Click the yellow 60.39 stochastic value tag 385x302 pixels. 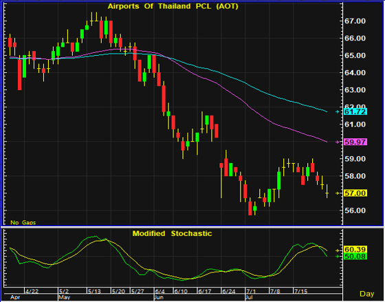(x=355, y=250)
